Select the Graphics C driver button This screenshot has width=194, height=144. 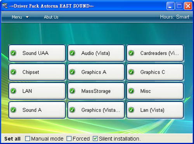(x=155, y=72)
